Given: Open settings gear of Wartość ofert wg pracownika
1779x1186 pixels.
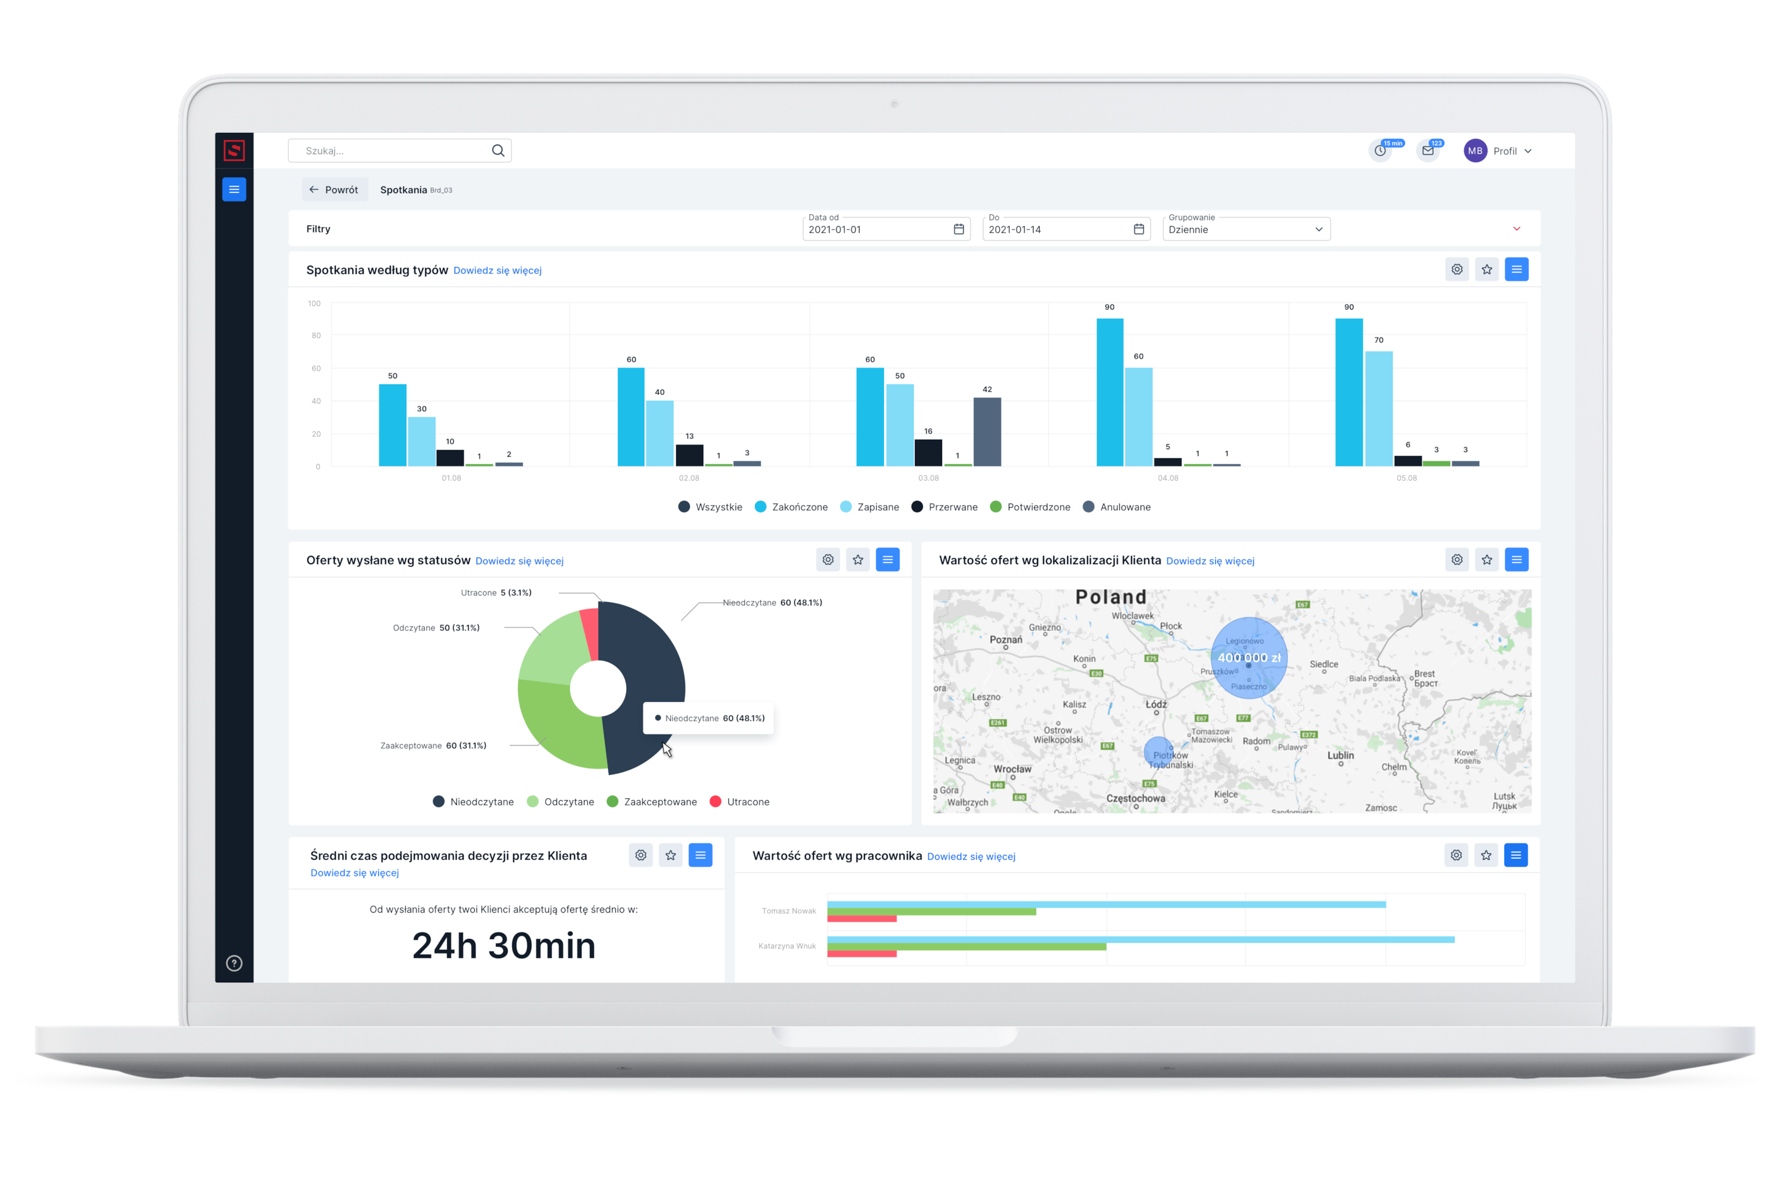Looking at the screenshot, I should [x=1455, y=855].
